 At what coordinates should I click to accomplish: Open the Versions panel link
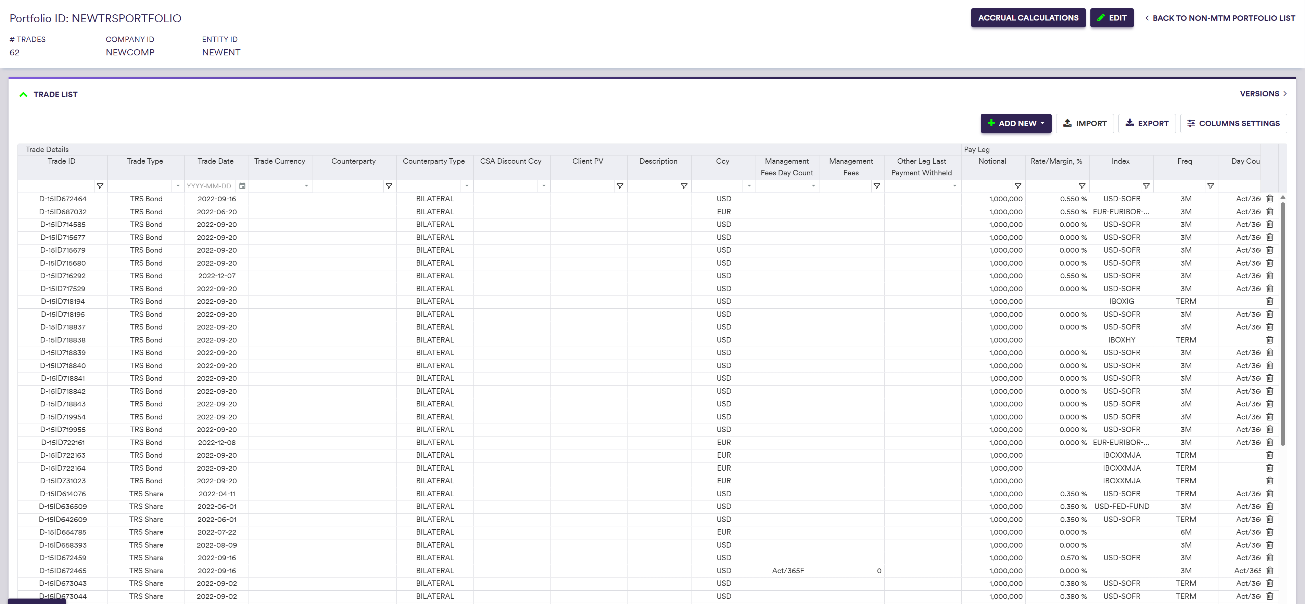pos(1263,94)
